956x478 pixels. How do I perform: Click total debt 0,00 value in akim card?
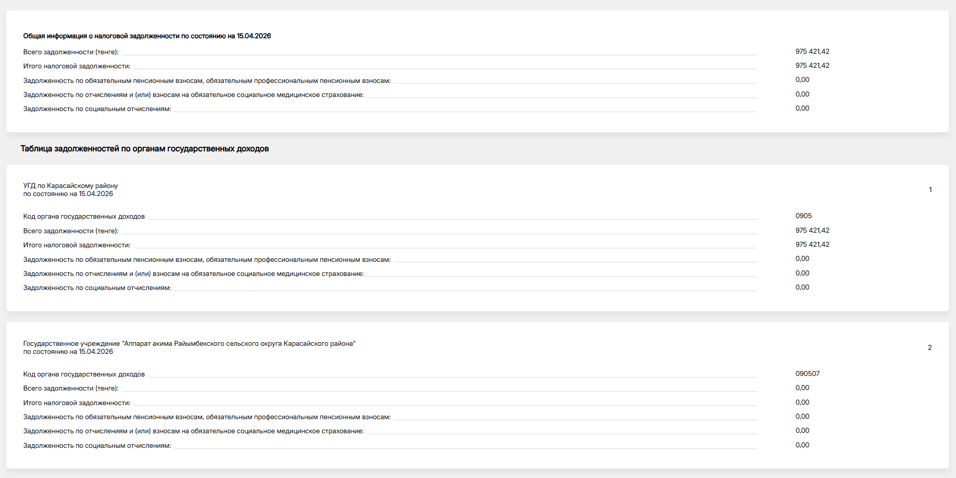pyautogui.click(x=802, y=388)
